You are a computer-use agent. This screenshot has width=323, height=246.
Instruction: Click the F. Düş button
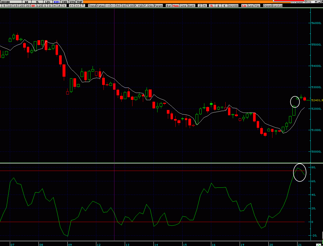(x=148, y=6)
